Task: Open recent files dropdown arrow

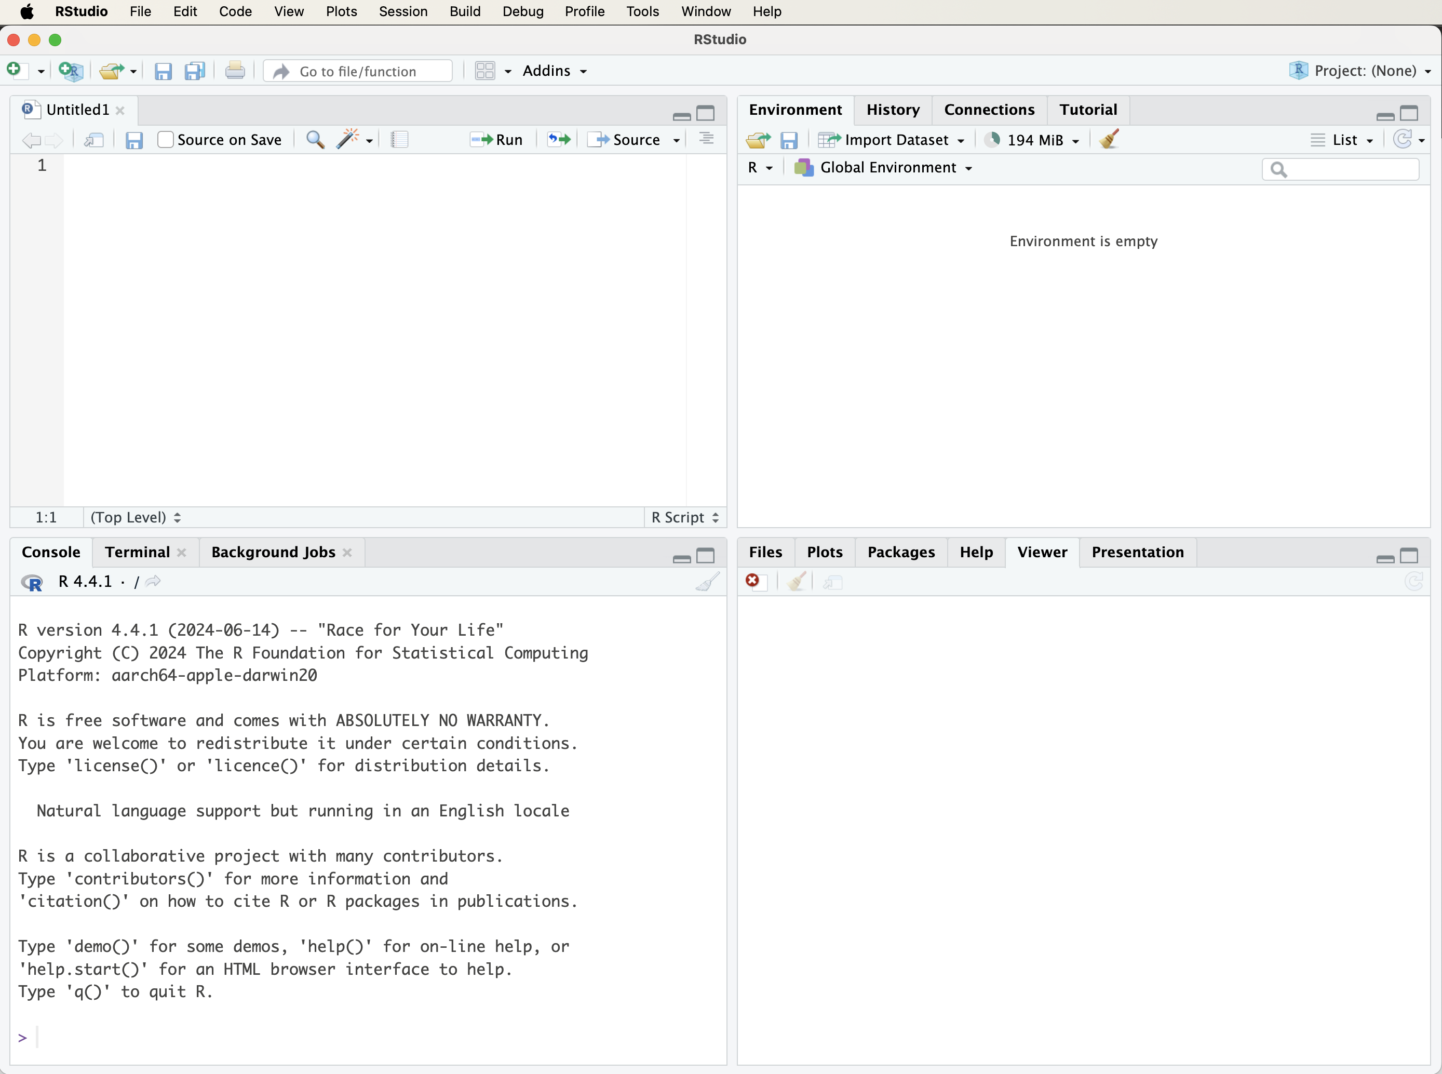Action: point(133,72)
